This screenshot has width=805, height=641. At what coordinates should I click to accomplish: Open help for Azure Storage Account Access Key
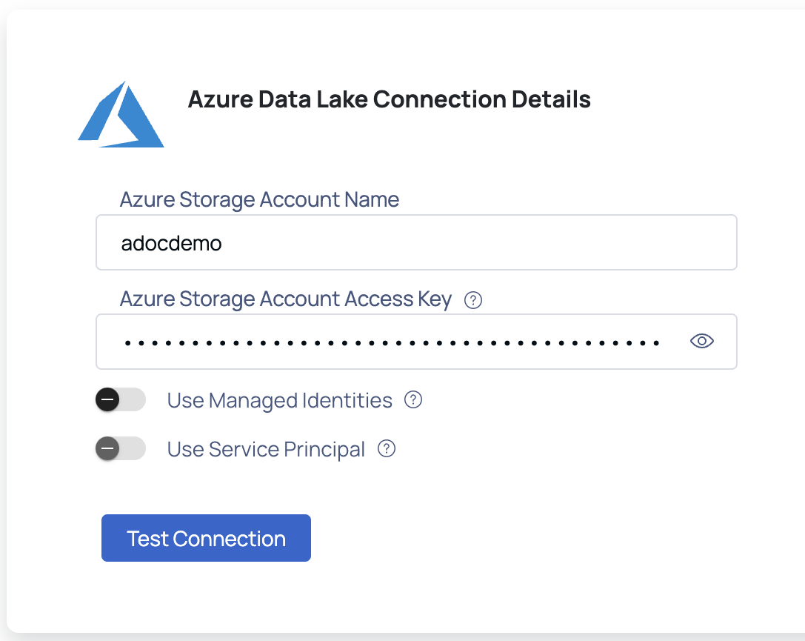click(x=472, y=300)
